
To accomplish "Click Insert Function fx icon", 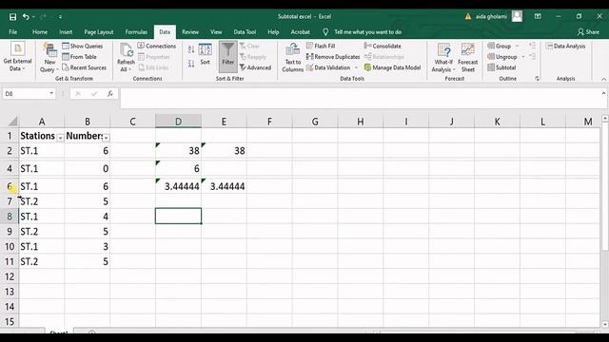I will (110, 93).
